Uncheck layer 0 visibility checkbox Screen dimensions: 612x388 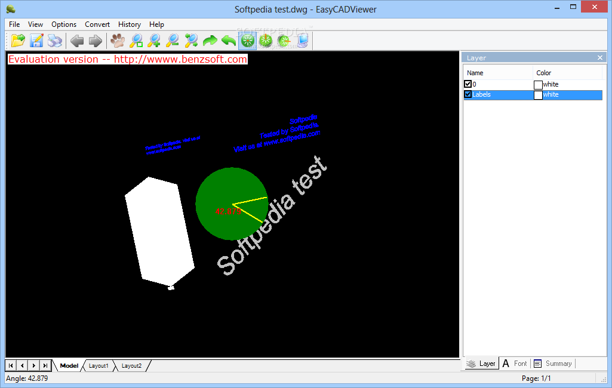[468, 84]
